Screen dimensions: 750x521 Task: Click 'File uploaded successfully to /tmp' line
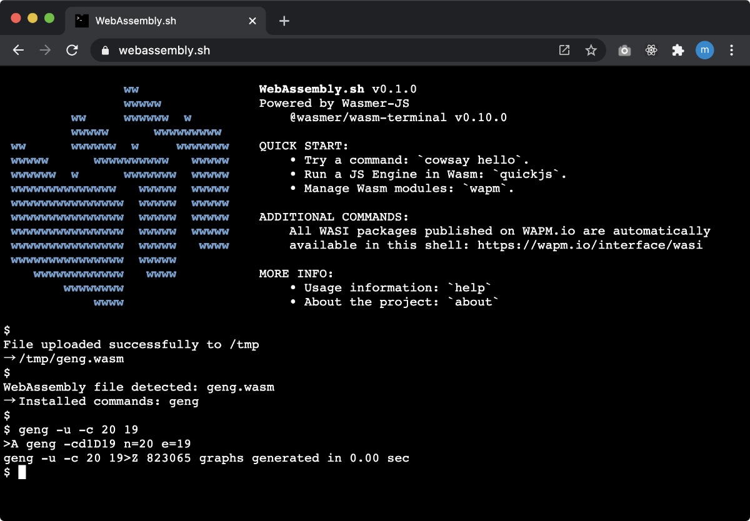[x=131, y=345]
